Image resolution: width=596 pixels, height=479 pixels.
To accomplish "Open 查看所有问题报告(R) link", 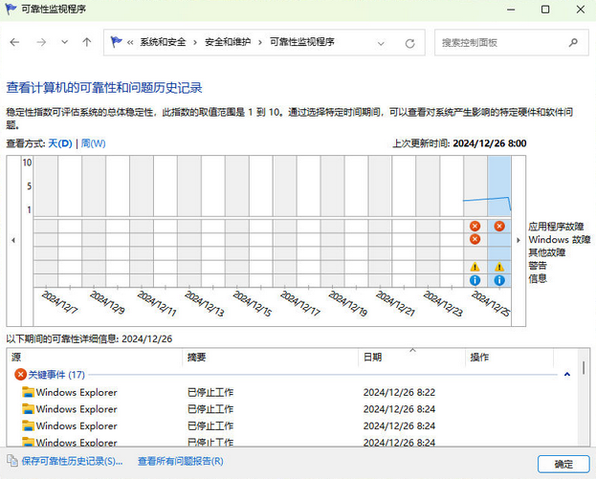I will [181, 461].
